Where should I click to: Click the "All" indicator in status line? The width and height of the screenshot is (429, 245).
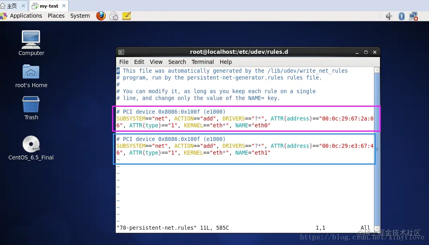[365, 228]
